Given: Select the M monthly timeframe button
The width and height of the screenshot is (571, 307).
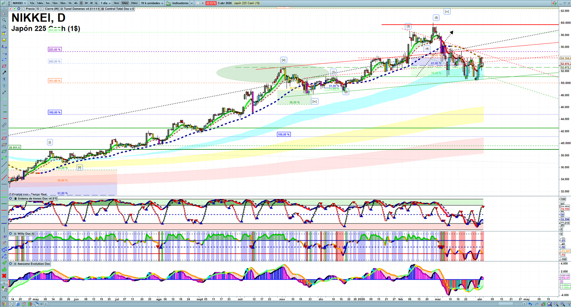Looking at the screenshot, I should [91, 3].
